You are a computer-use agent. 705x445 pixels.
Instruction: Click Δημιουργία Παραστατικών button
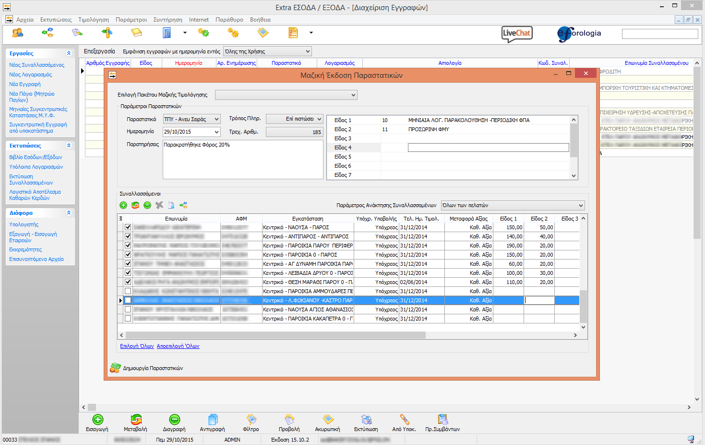pos(147,368)
